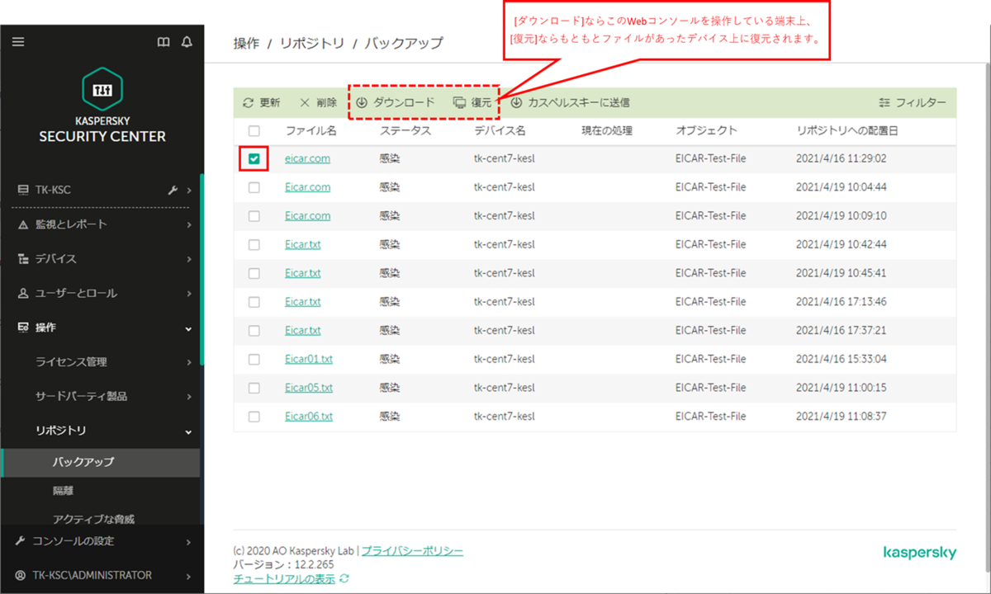Open the プライバシーポリシー link
This screenshot has height=594, width=991.
click(412, 550)
